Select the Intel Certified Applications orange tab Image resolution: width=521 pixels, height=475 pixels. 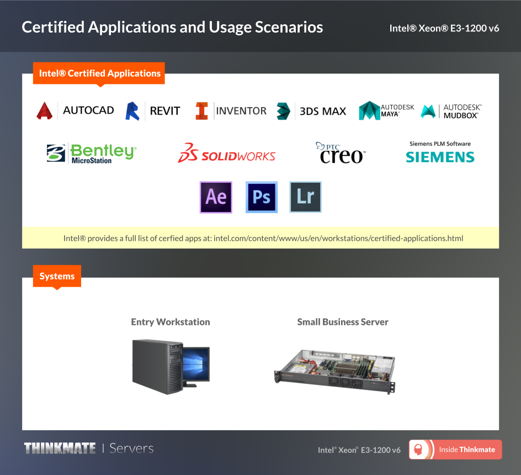99,73
